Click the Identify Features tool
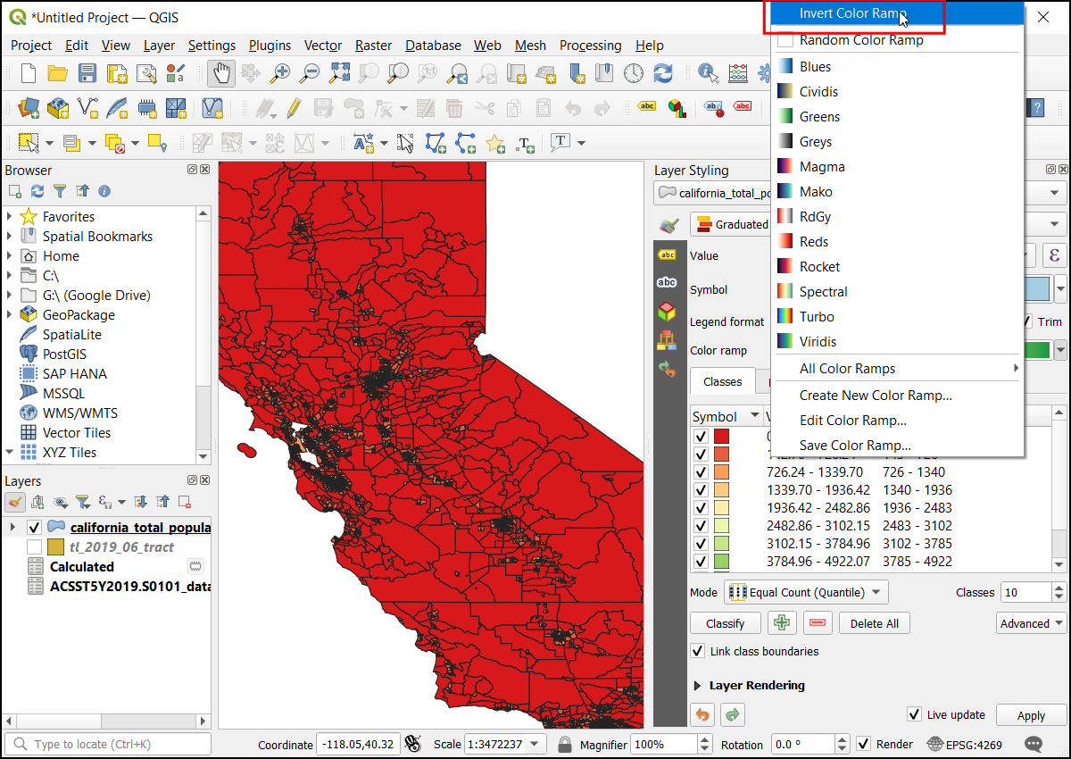 (x=709, y=73)
